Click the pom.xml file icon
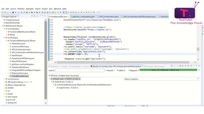This screenshot has width=204, height=114. [x=6, y=100]
